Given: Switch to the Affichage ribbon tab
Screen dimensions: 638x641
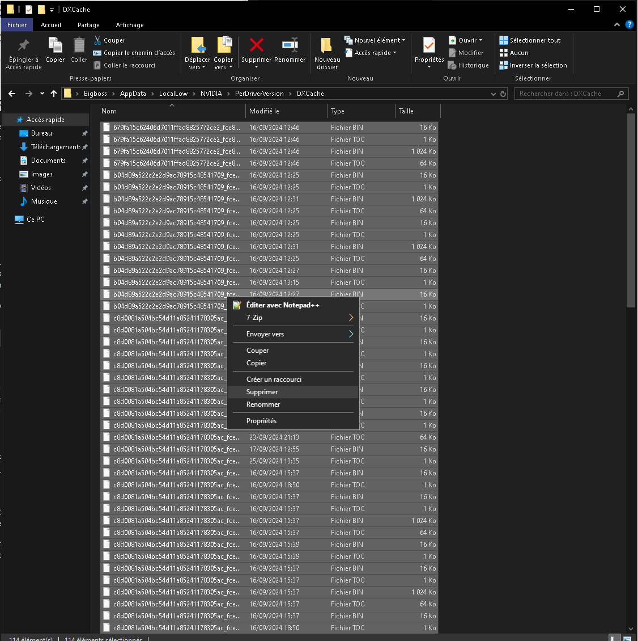Looking at the screenshot, I should click(x=129, y=25).
